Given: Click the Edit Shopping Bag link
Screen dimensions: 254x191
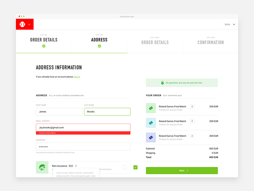Looking at the screenshot, I should [172, 95].
